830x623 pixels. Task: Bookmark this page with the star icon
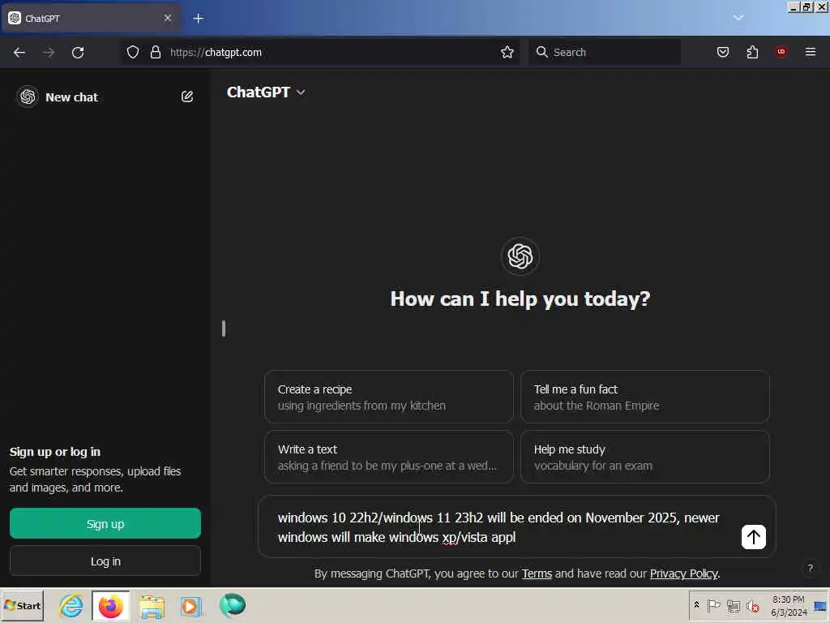click(507, 52)
